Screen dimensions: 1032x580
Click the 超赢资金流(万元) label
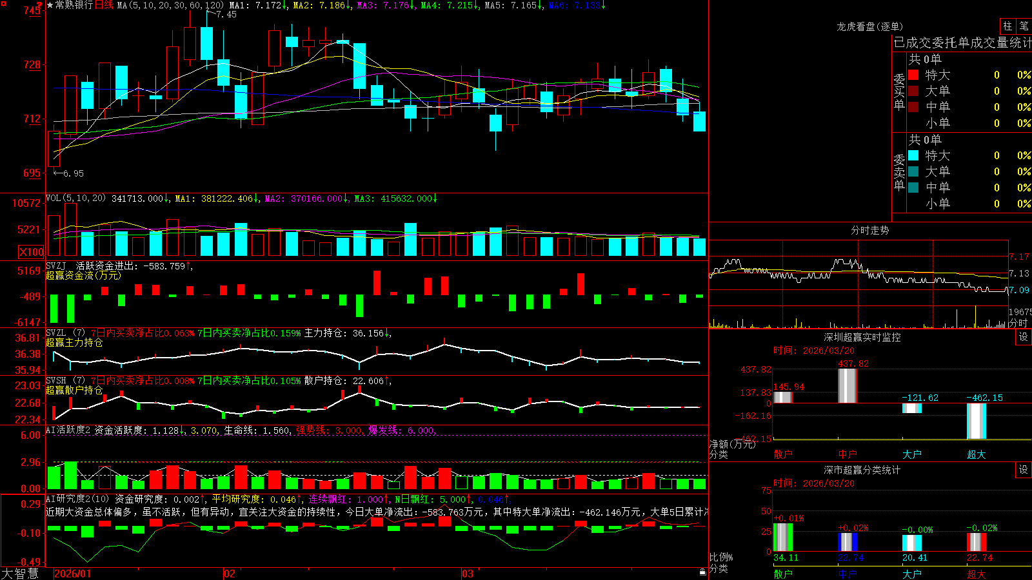(x=83, y=275)
